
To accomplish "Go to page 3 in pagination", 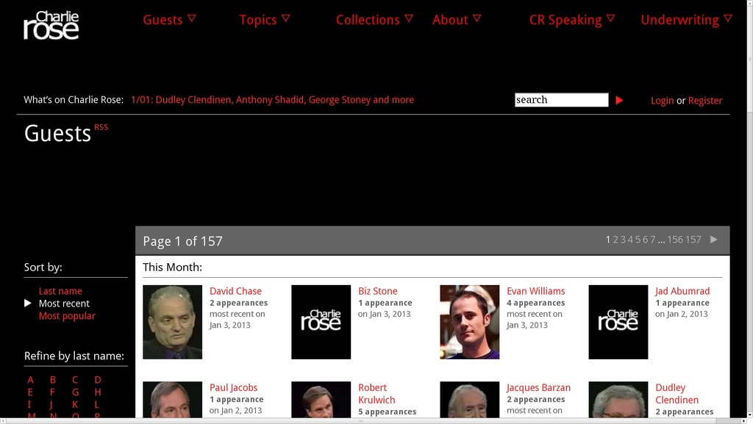I will [x=623, y=240].
